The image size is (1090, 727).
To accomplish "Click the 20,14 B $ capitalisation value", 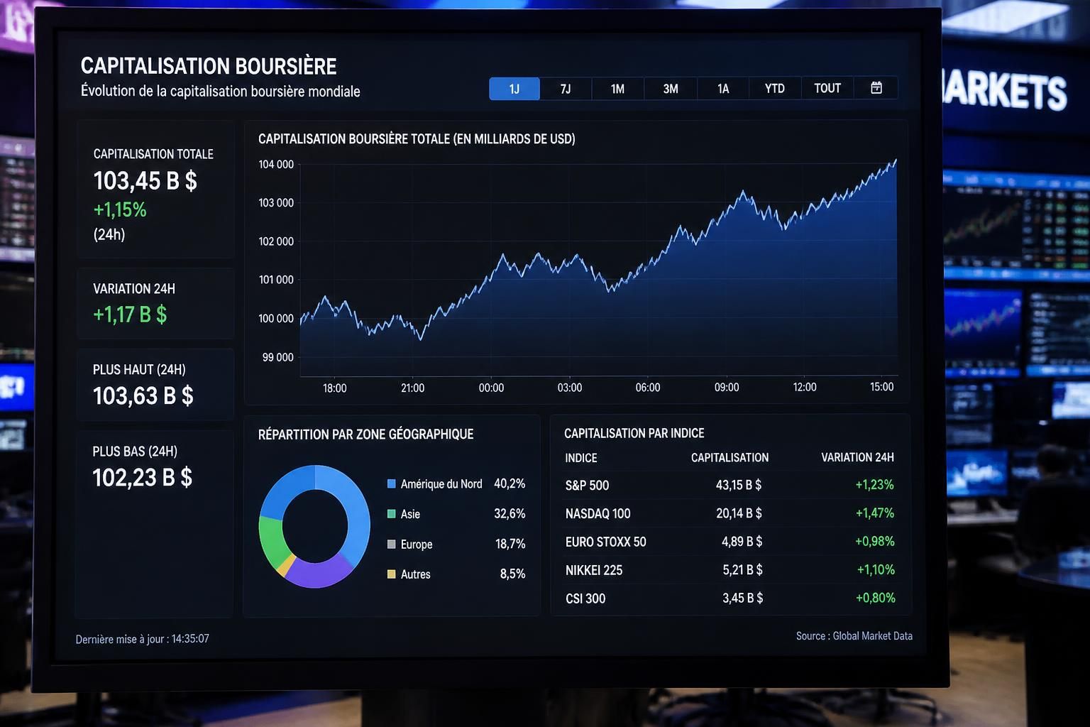I will tap(739, 513).
